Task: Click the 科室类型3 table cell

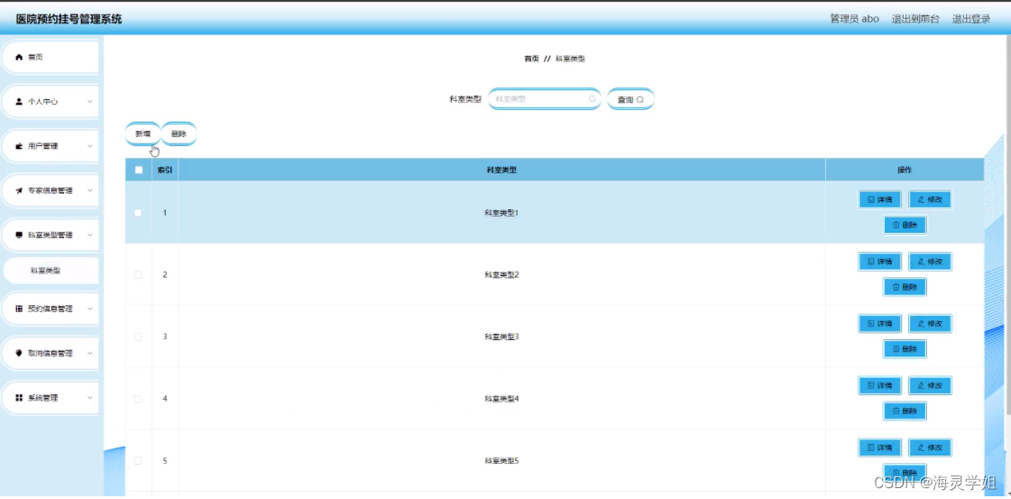Action: pyautogui.click(x=501, y=337)
